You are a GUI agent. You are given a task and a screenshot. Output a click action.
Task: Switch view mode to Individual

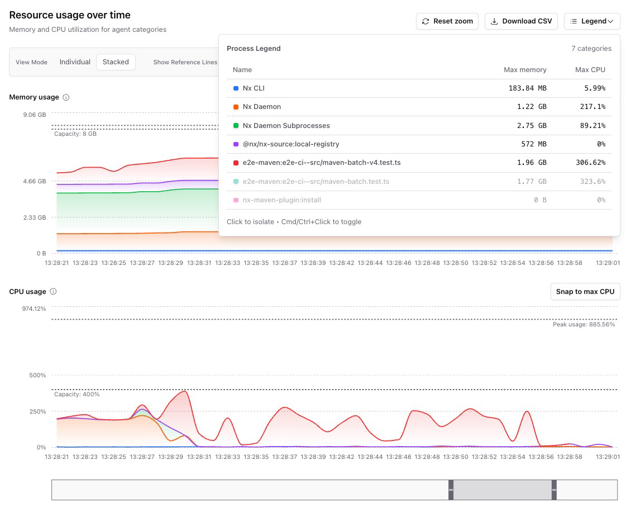click(75, 62)
